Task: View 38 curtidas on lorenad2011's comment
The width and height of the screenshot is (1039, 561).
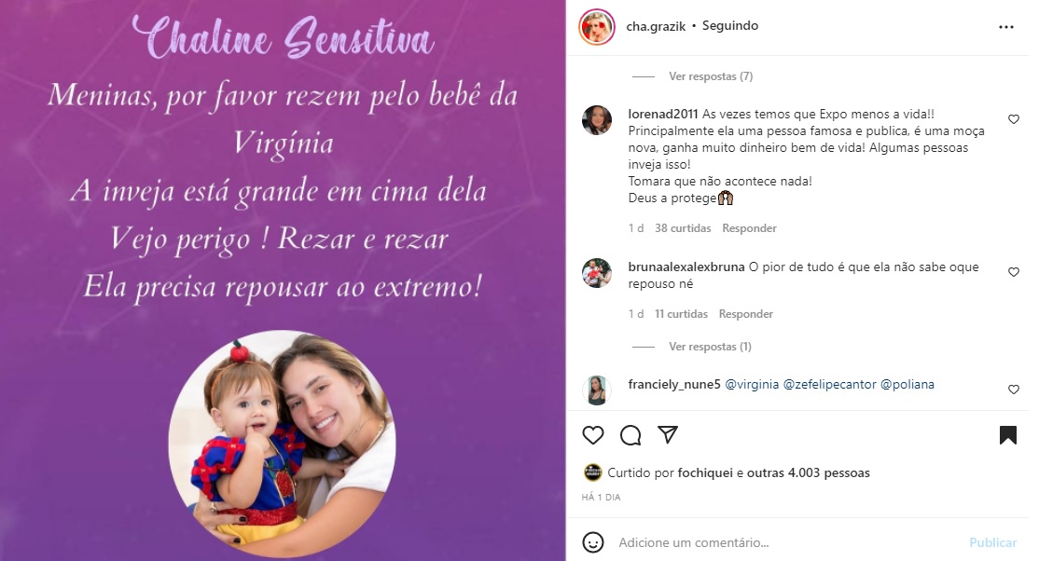Action: [x=683, y=227]
